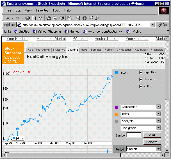This screenshot has height=159, width=171.
Task: Open the Forward history dropdown arrow
Action: (x=23, y=18)
